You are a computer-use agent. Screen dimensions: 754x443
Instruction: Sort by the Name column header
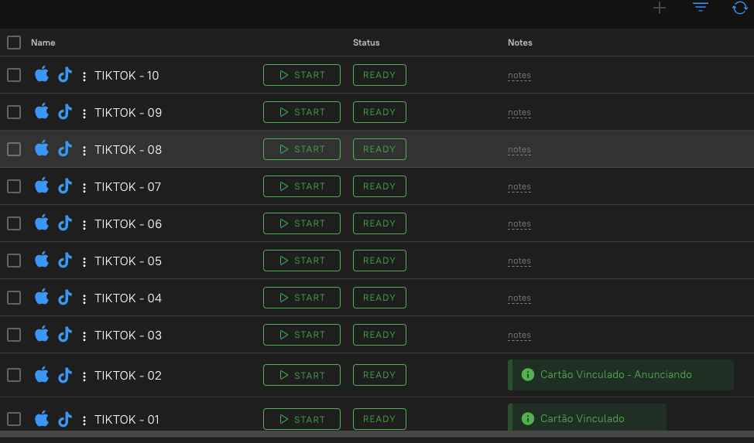pos(43,43)
